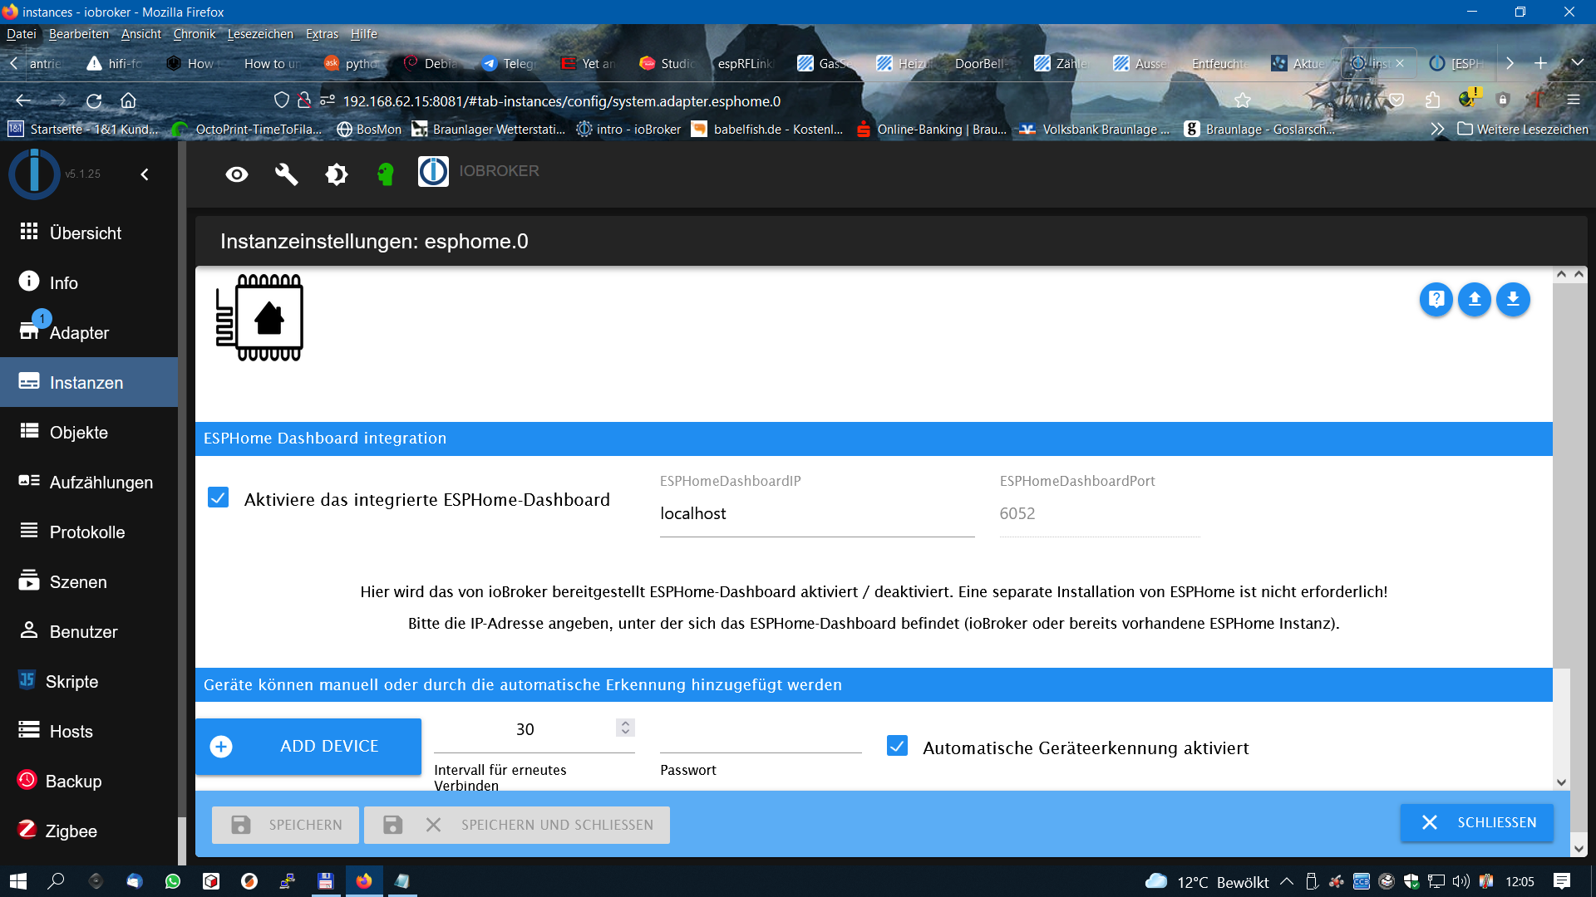Image resolution: width=1596 pixels, height=897 pixels.
Task: Collapse the left sidebar with the chevron
Action: click(145, 174)
